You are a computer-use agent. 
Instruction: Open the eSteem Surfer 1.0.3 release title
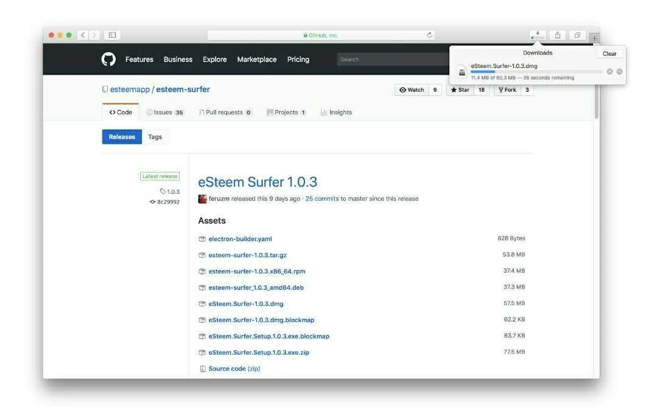click(258, 182)
